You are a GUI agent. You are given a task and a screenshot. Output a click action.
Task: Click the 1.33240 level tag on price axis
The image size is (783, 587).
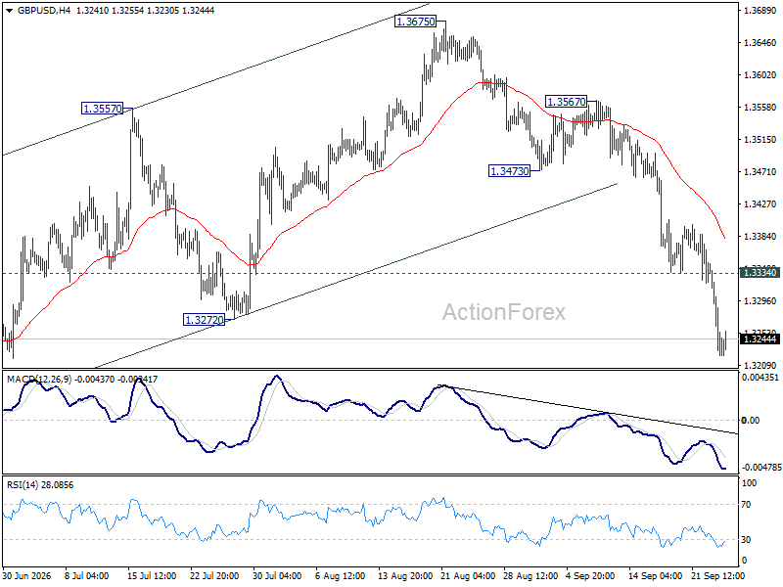pyautogui.click(x=760, y=273)
